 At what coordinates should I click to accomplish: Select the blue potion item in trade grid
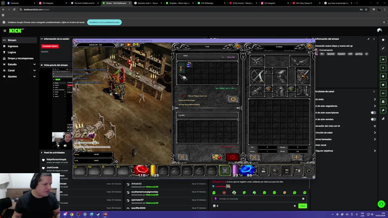point(189,65)
